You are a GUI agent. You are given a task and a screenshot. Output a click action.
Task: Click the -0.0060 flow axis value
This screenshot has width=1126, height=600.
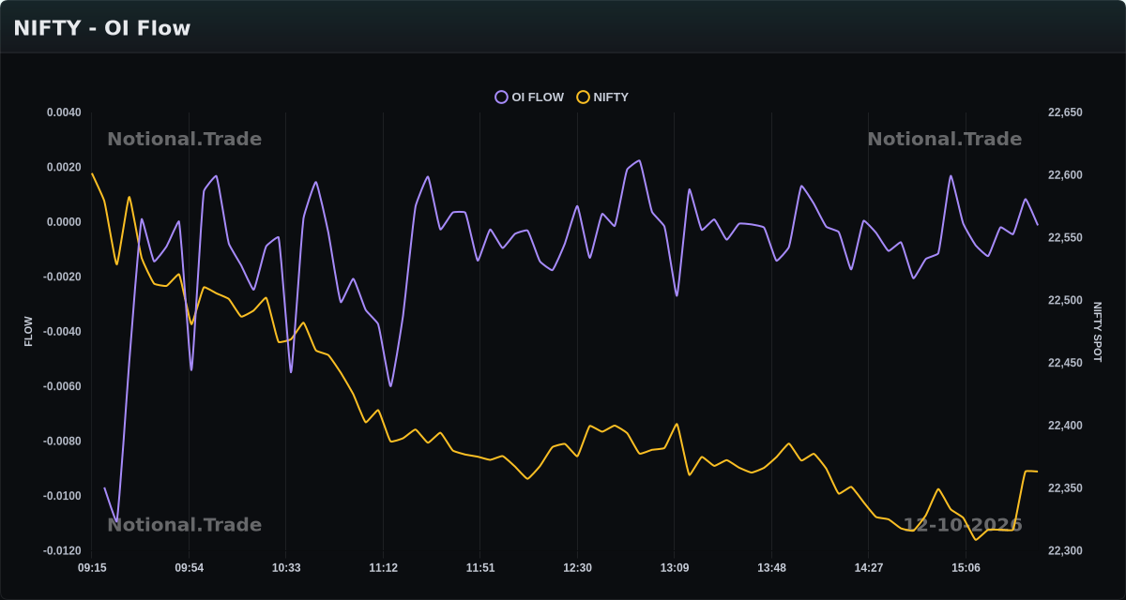tap(62, 387)
